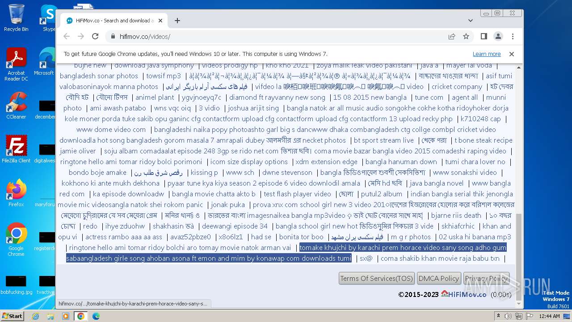Open the DMCA Policy button

coord(439,278)
